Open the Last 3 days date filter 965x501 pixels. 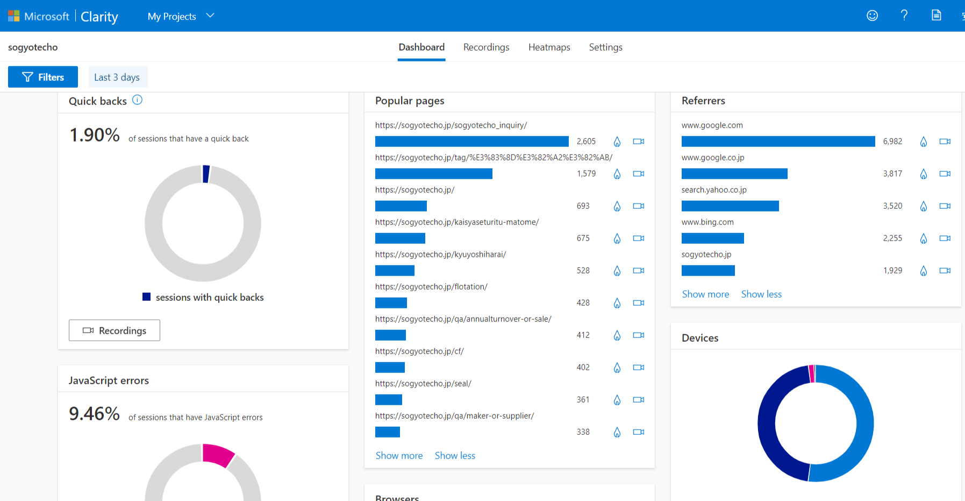[x=117, y=77]
